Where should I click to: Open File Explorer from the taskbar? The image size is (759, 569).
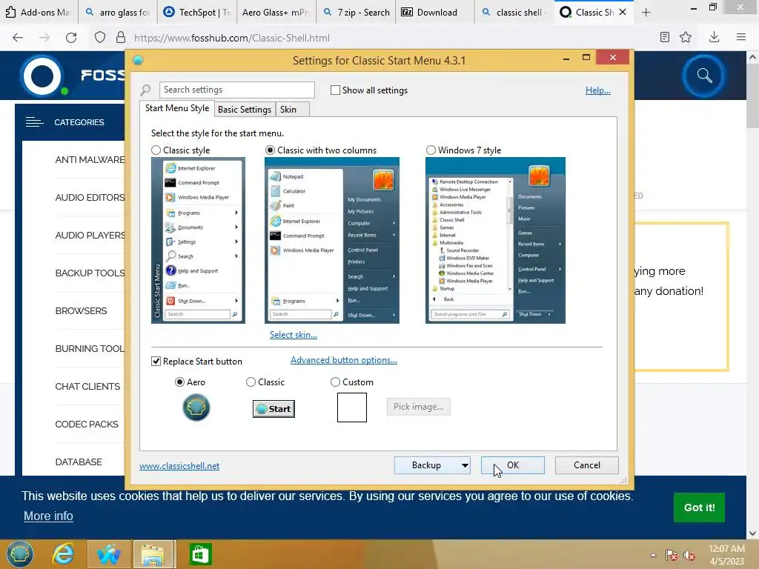(153, 554)
